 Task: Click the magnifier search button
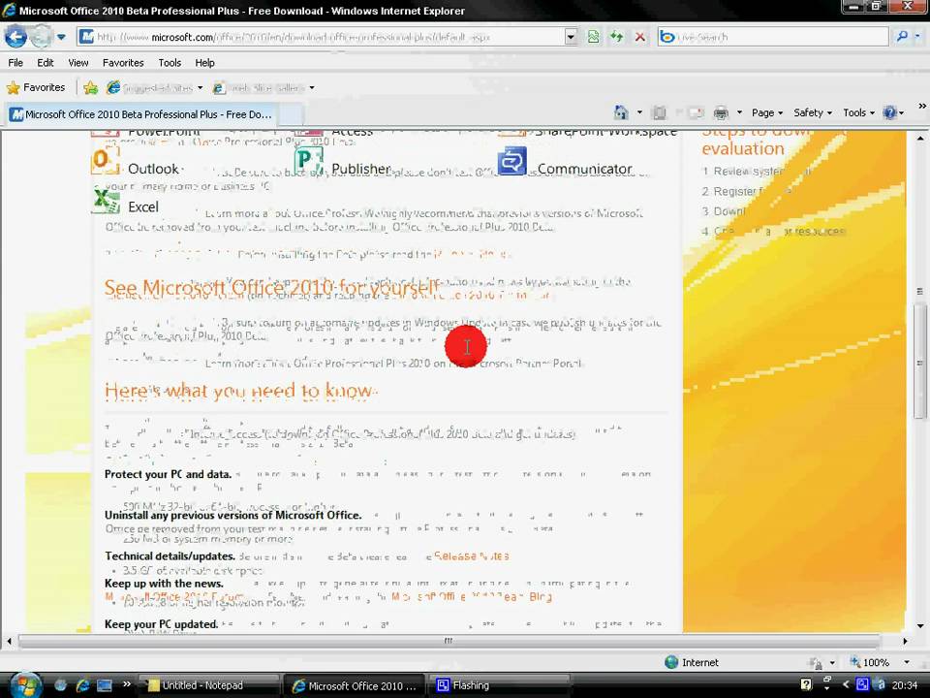[x=902, y=37]
